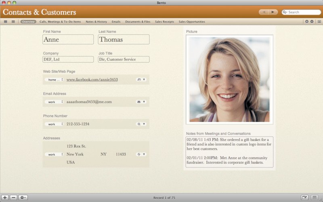Toggle the edit form button at bottom right
The image size is (323, 202).
pos(305,198)
